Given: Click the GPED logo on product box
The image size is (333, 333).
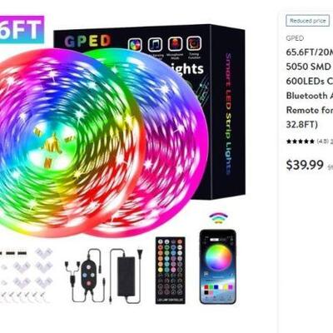Looking at the screenshot, I should tap(87, 41).
